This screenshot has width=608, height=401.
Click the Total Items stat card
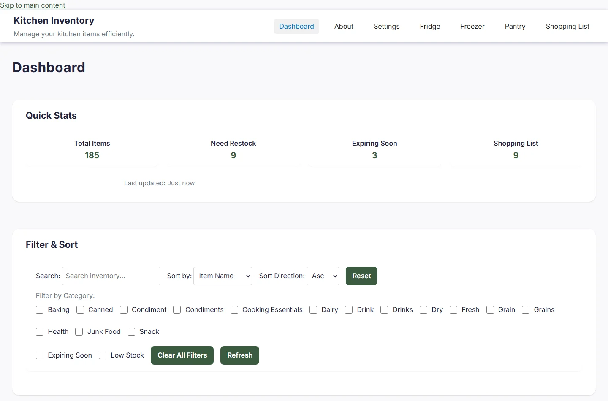click(x=92, y=149)
